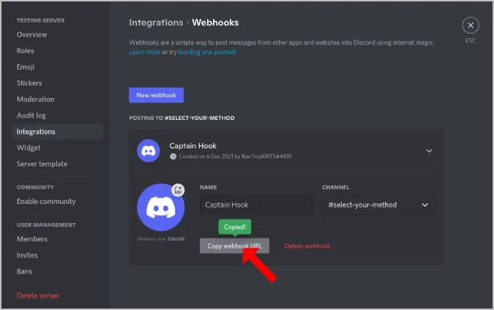Click the large webhook avatar image
This screenshot has width=494, height=310.
pyautogui.click(x=161, y=208)
